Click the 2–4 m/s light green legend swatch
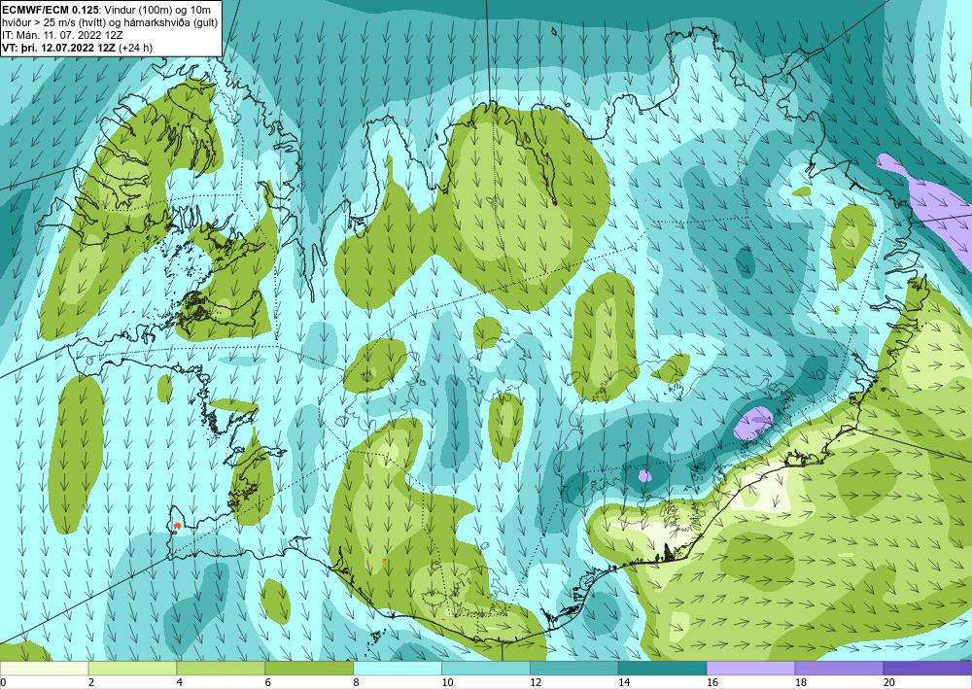Screen dimensions: 972x689 point(132,668)
